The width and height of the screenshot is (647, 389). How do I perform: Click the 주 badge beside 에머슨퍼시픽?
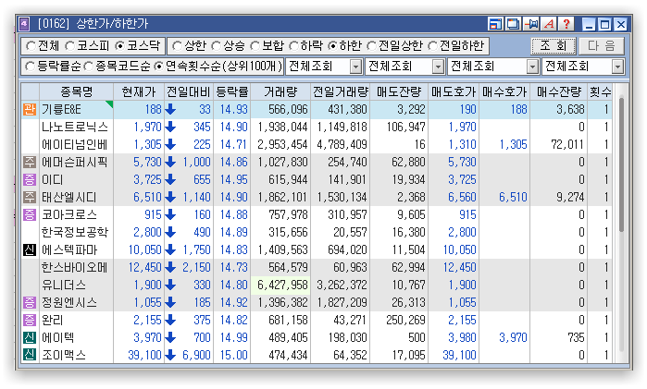[30, 162]
